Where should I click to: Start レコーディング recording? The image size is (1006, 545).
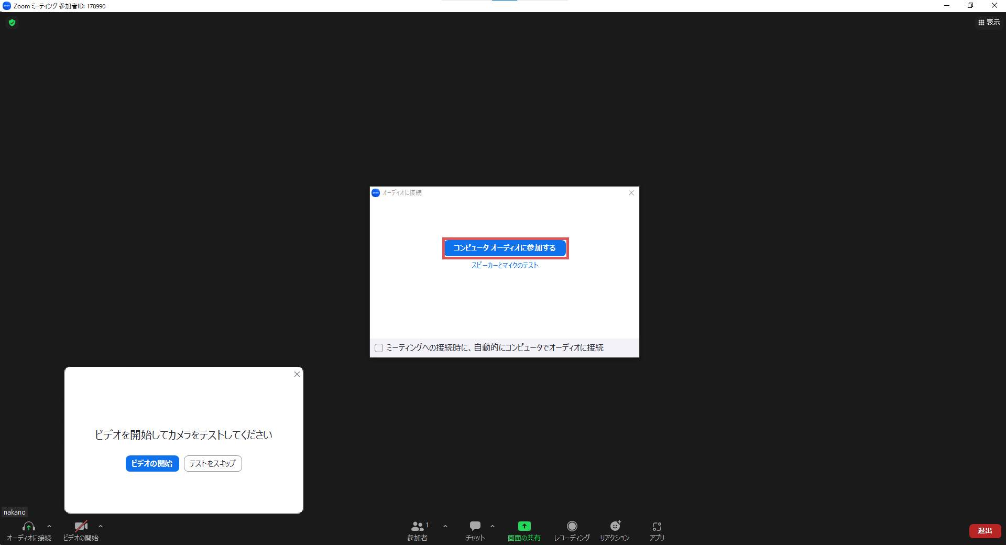(x=572, y=531)
